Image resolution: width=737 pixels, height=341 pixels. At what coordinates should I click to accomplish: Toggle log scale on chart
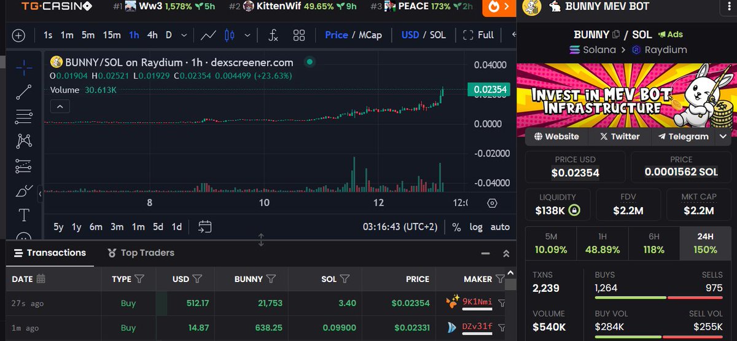pos(476,227)
